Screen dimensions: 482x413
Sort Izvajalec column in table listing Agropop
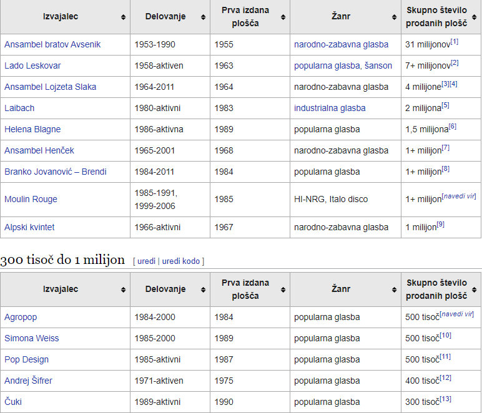point(123,289)
